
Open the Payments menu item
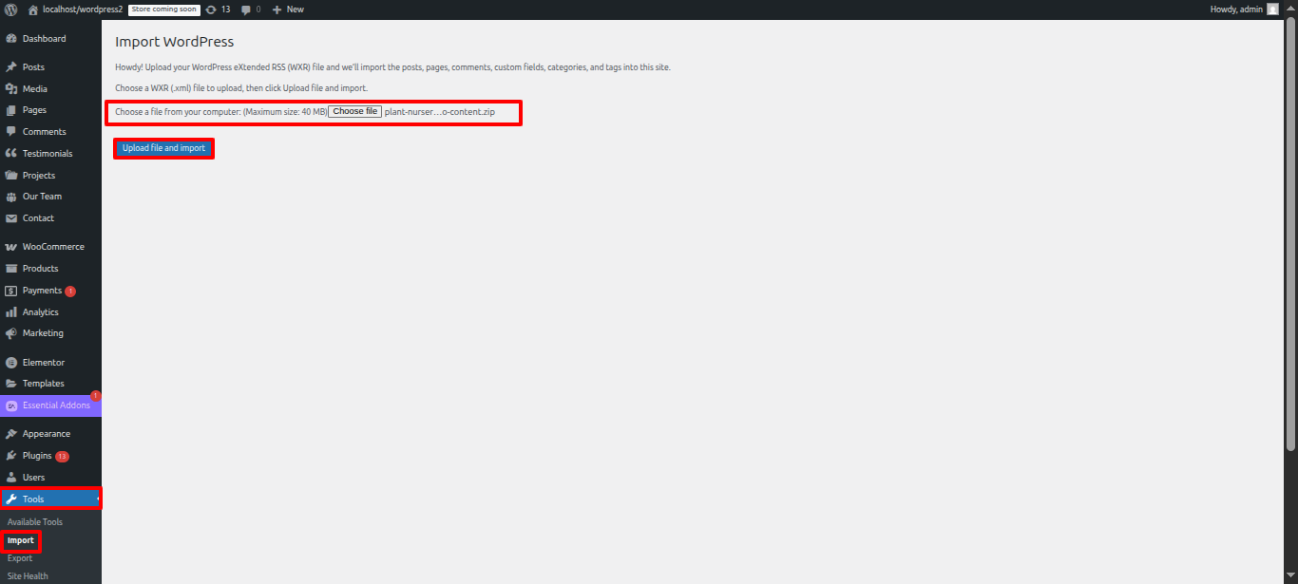tap(42, 291)
